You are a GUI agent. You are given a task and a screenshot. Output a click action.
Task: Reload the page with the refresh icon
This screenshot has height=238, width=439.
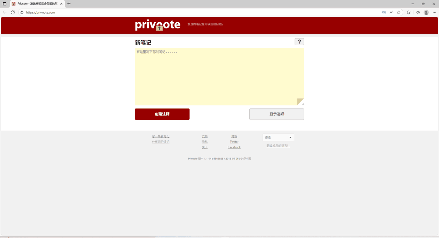click(13, 12)
